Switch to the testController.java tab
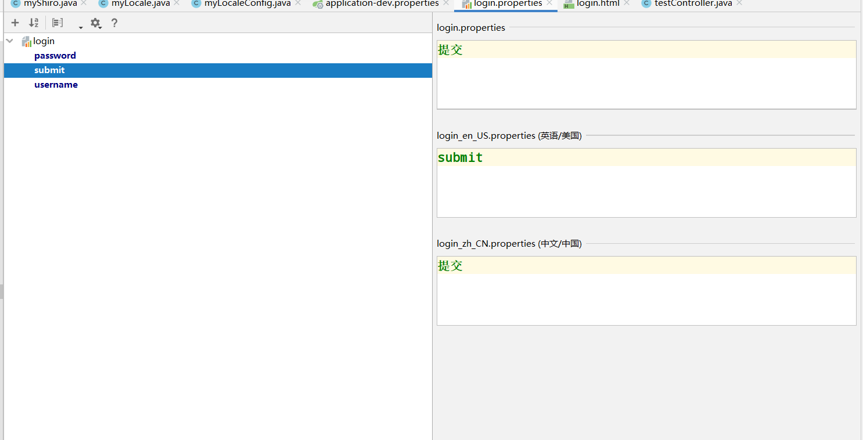The image size is (863, 440). click(693, 3)
